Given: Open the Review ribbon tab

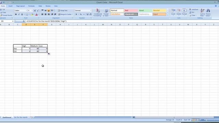Looking at the screenshot, I should coord(48,6).
